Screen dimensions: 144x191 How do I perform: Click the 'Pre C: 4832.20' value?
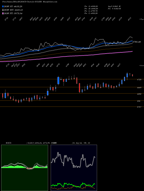point(91,13)
